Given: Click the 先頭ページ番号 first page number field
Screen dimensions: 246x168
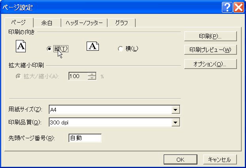Looking at the screenshot, I should coord(85,138).
